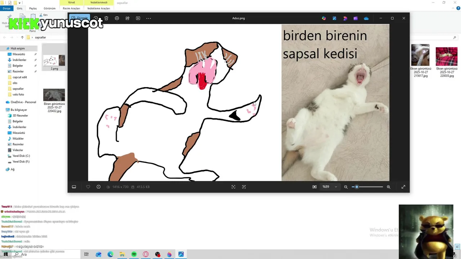Image resolution: width=461 pixels, height=259 pixels.
Task: Enter full screen with the expand arrows icon
Action: [403, 187]
